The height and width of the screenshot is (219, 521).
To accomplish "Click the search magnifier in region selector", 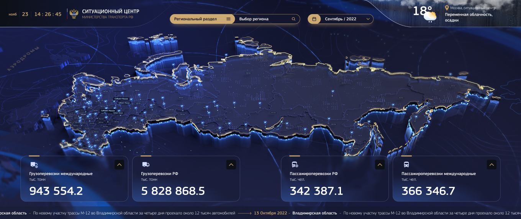I will 294,19.
